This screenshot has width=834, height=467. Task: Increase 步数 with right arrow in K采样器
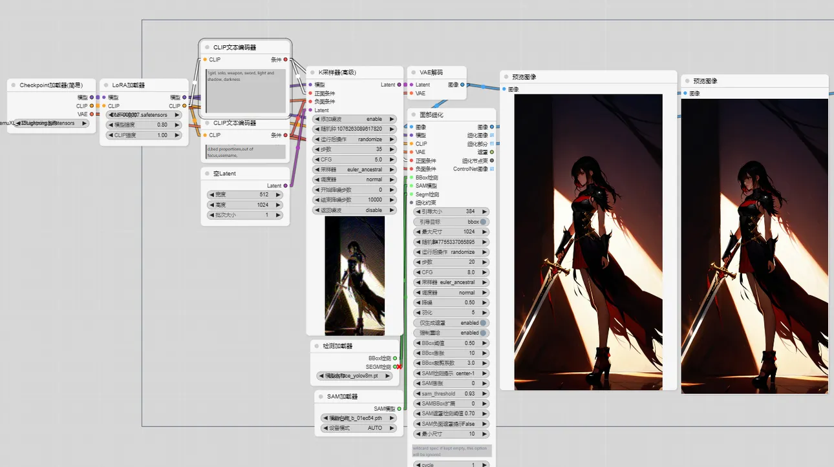click(392, 149)
